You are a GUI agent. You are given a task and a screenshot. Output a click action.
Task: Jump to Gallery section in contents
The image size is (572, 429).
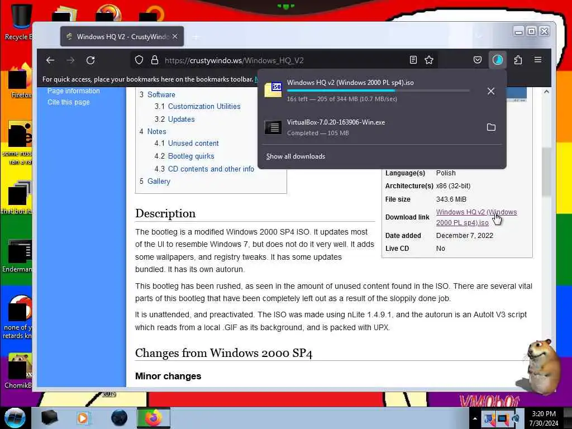pyautogui.click(x=159, y=182)
